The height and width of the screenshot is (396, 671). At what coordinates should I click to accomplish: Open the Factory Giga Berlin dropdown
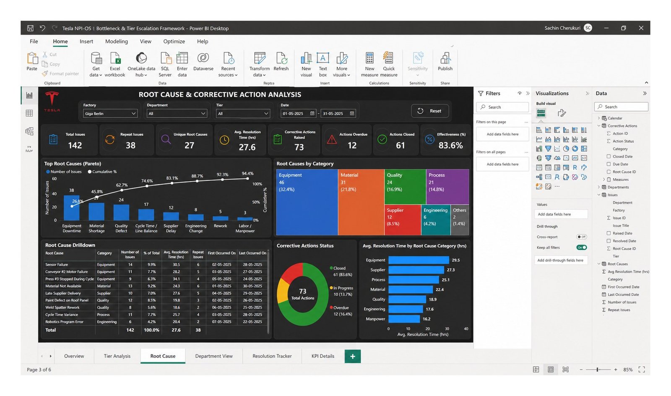pyautogui.click(x=110, y=113)
